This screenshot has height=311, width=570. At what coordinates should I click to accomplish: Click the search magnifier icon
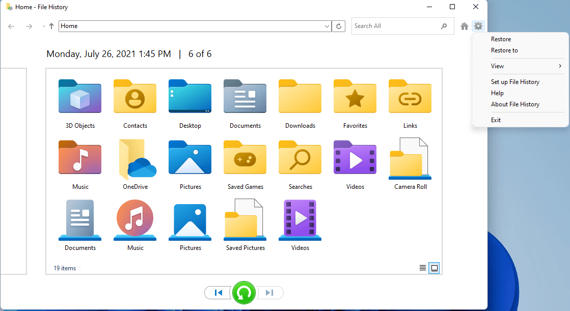click(x=444, y=26)
